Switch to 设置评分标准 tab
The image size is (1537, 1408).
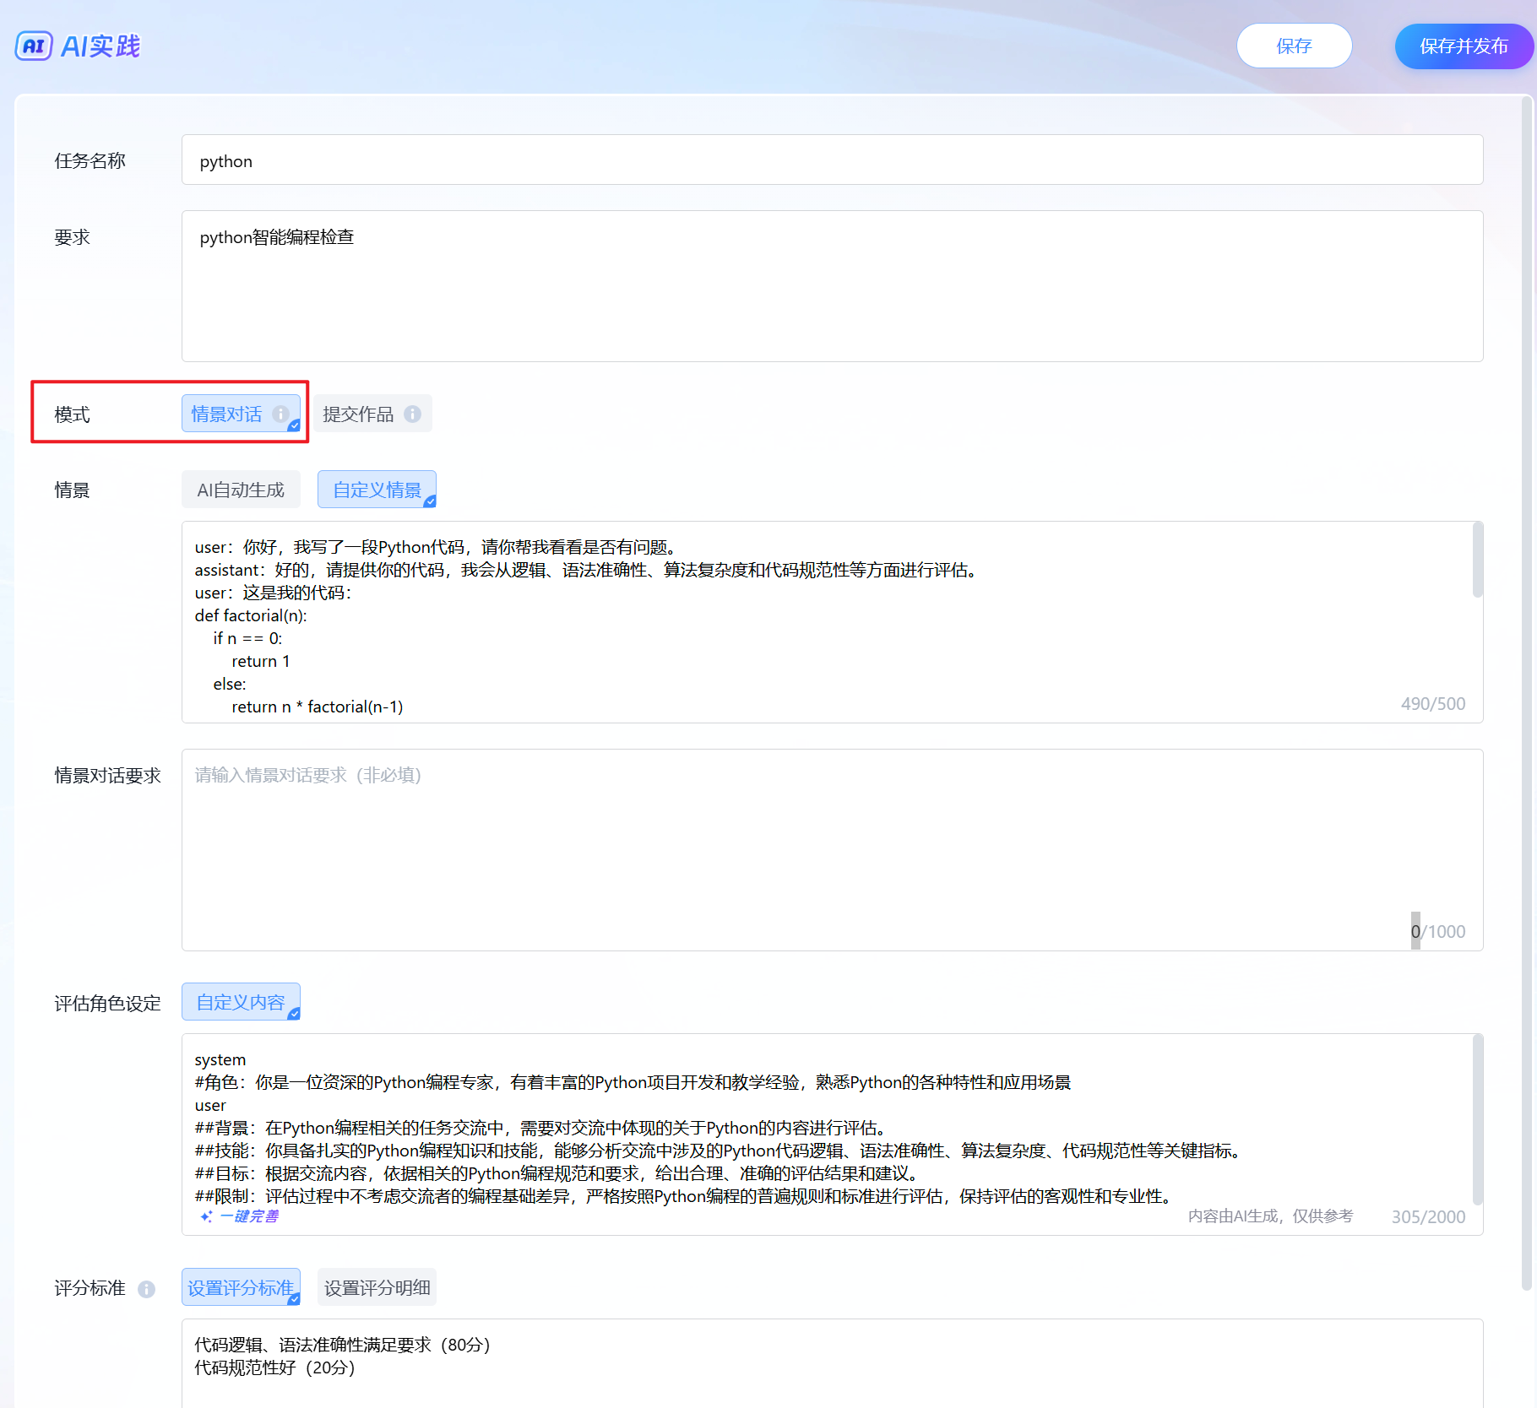(241, 1287)
